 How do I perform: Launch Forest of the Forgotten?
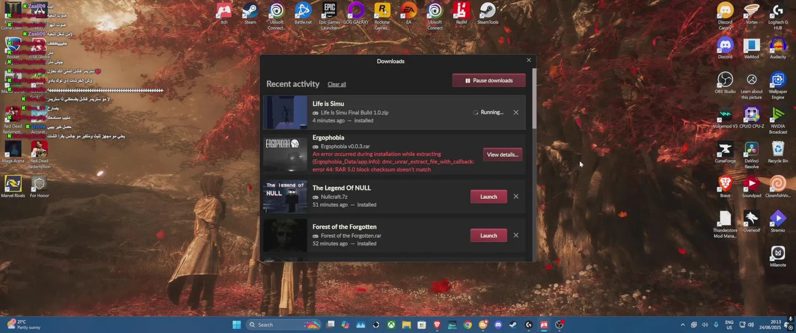(489, 235)
